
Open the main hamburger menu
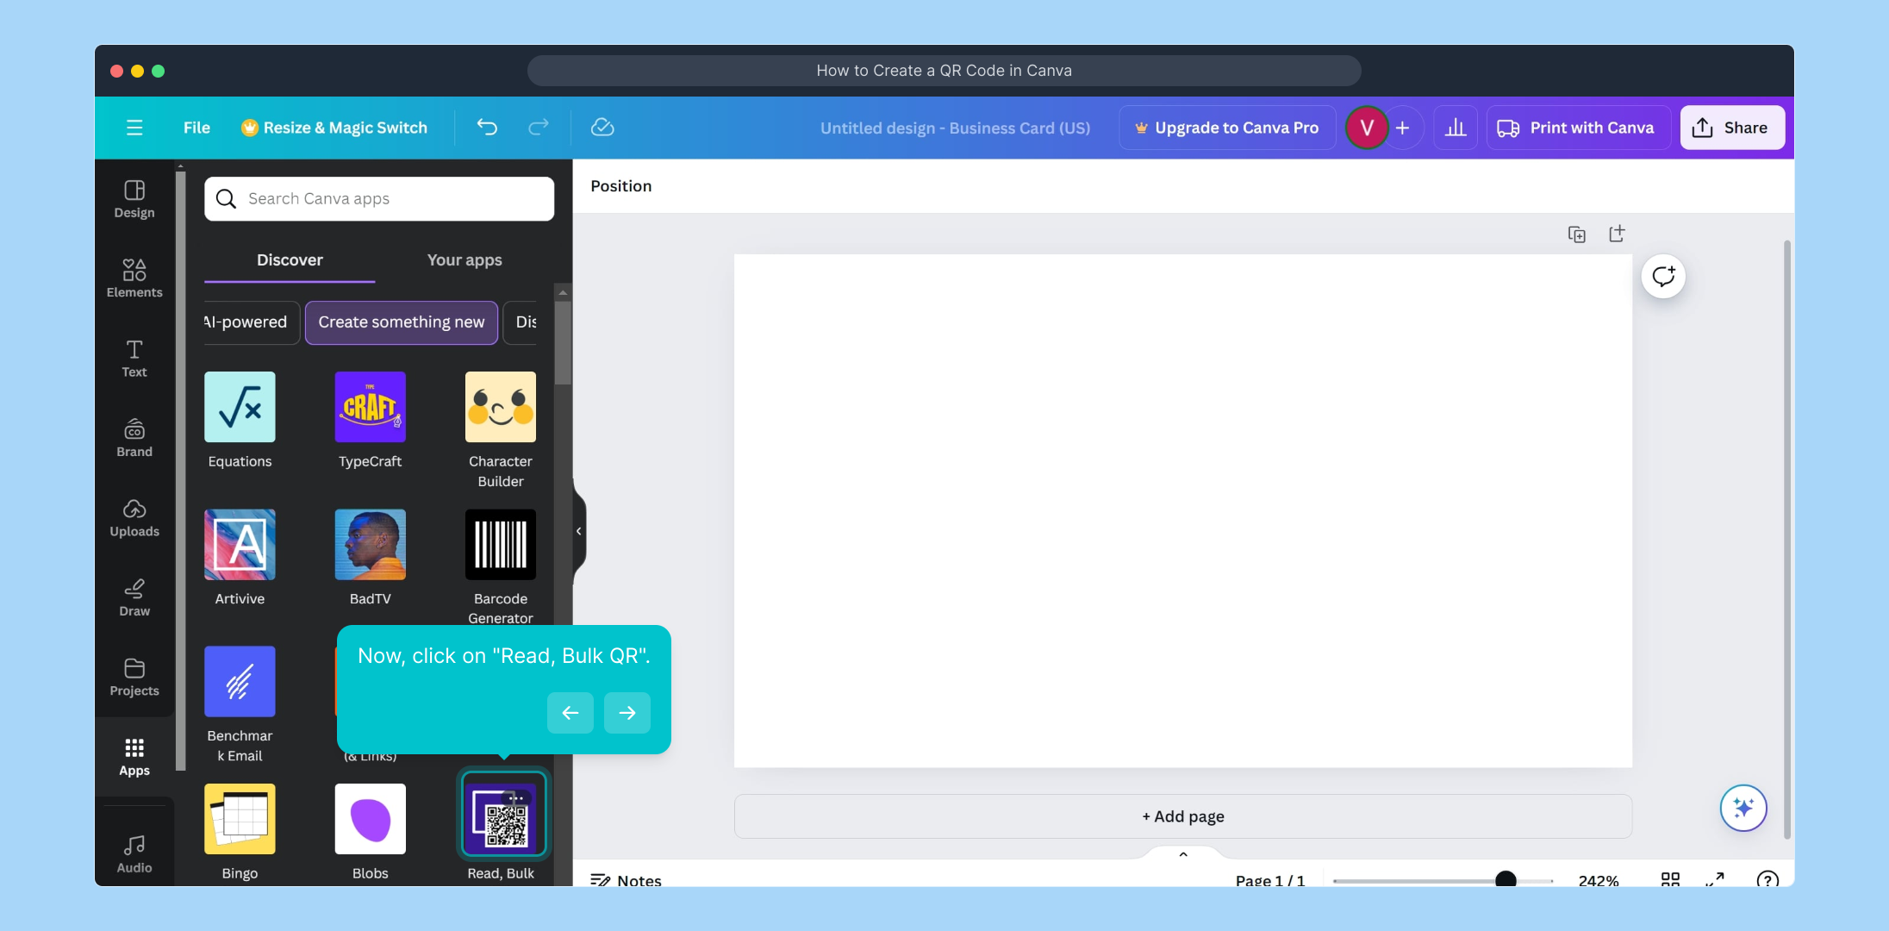click(x=134, y=127)
